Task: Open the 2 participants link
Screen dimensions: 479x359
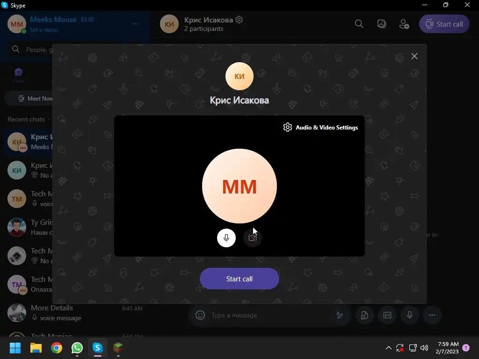Action: [203, 29]
